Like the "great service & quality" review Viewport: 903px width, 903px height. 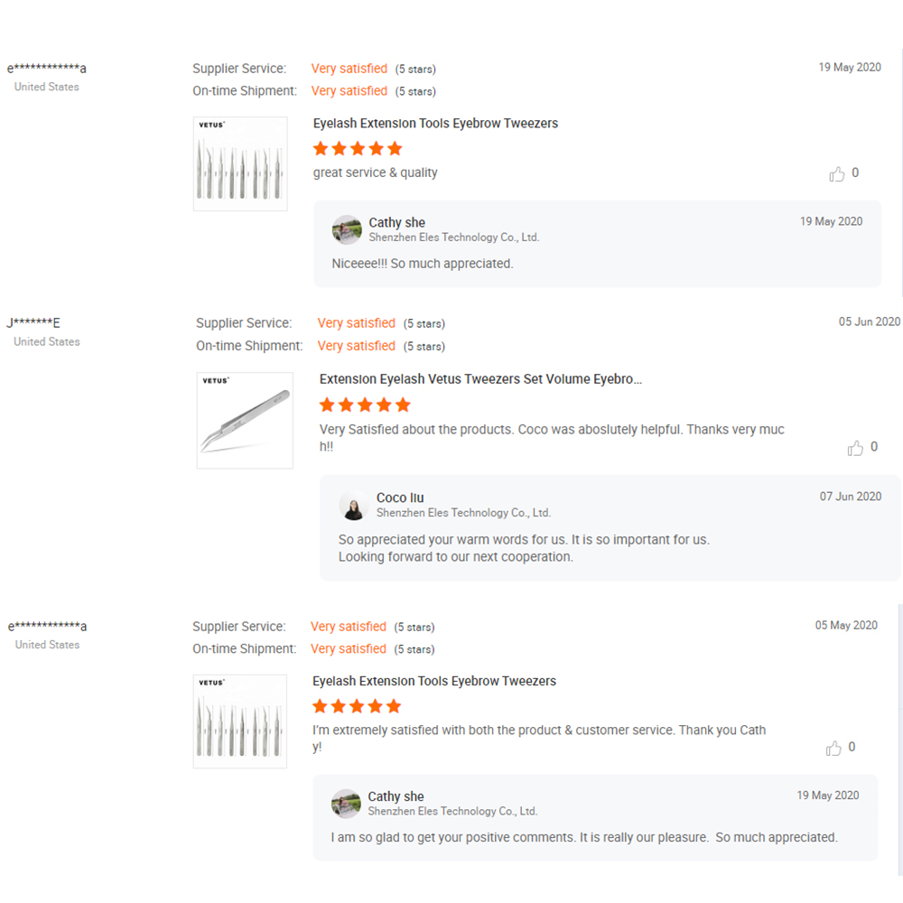click(837, 174)
